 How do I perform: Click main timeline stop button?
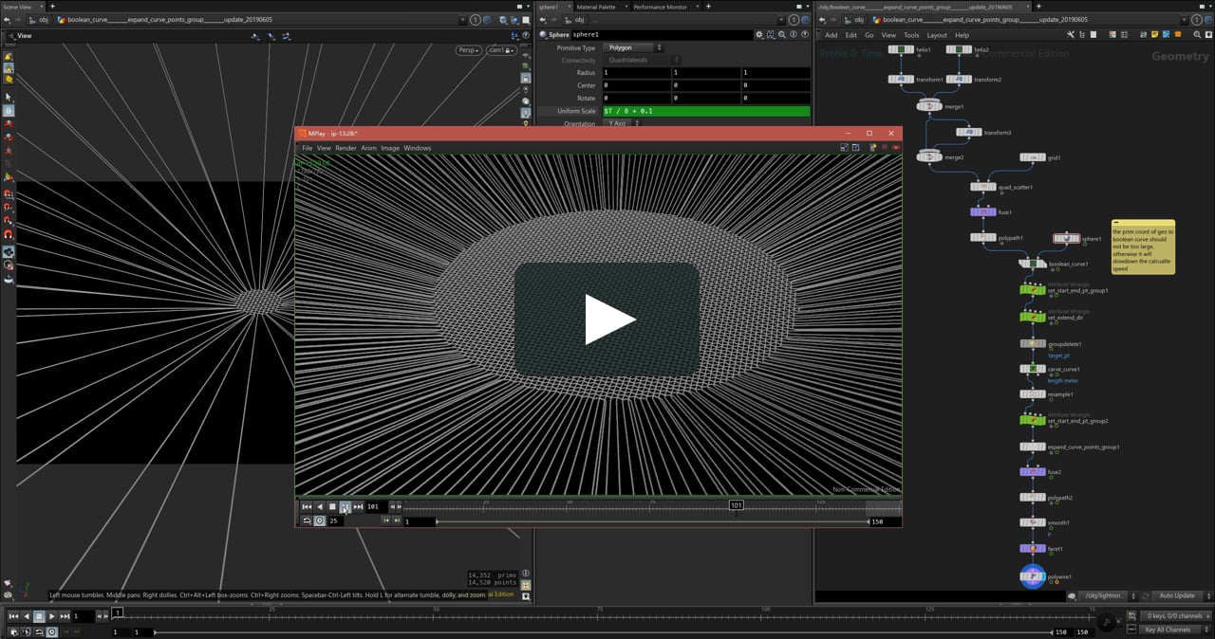point(39,616)
